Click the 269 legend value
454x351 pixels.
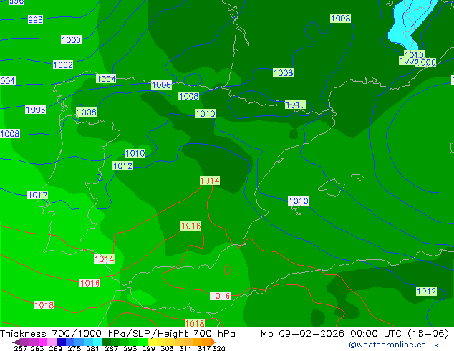tap(56, 348)
